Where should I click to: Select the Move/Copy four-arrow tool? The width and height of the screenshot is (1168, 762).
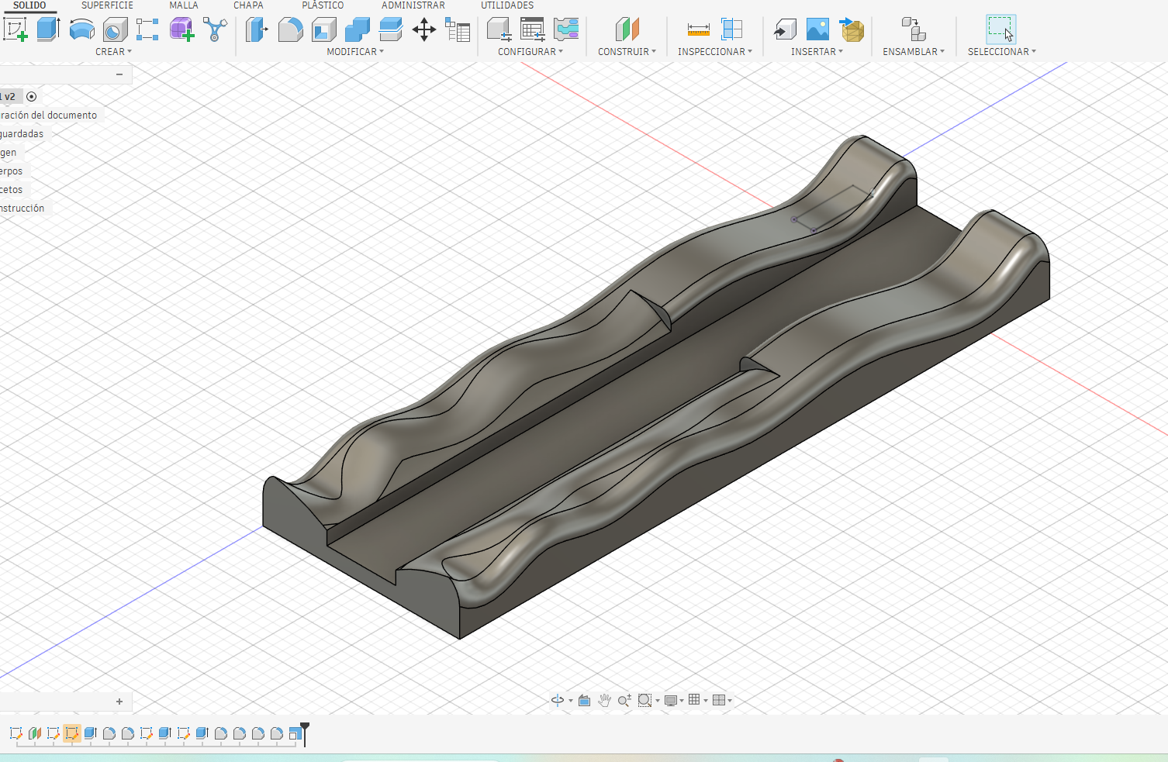click(x=424, y=30)
